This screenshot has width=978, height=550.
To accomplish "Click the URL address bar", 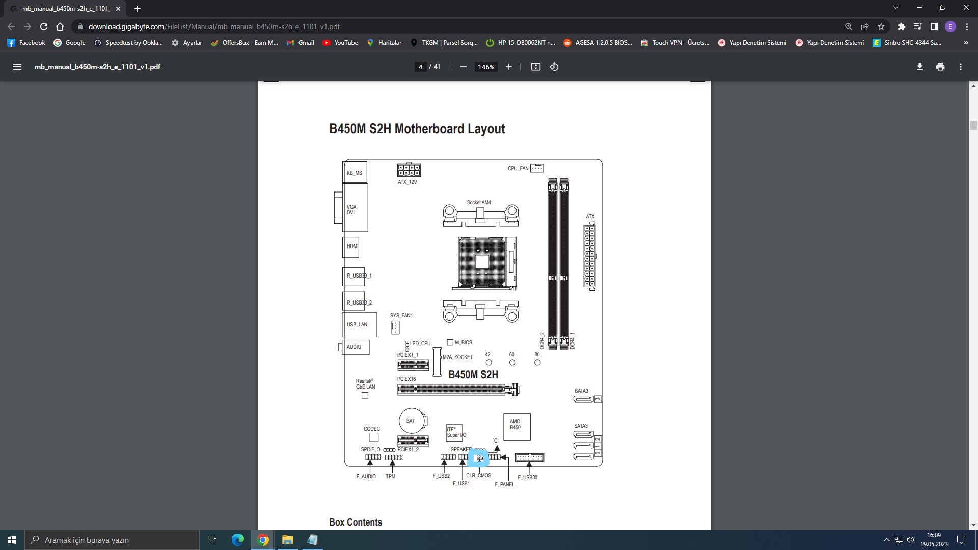I will pyautogui.click(x=458, y=26).
